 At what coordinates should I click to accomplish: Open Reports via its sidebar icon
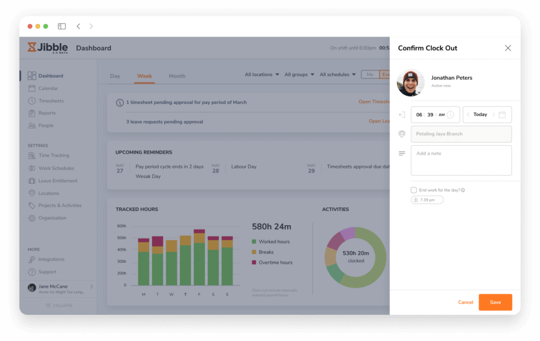pyautogui.click(x=33, y=113)
